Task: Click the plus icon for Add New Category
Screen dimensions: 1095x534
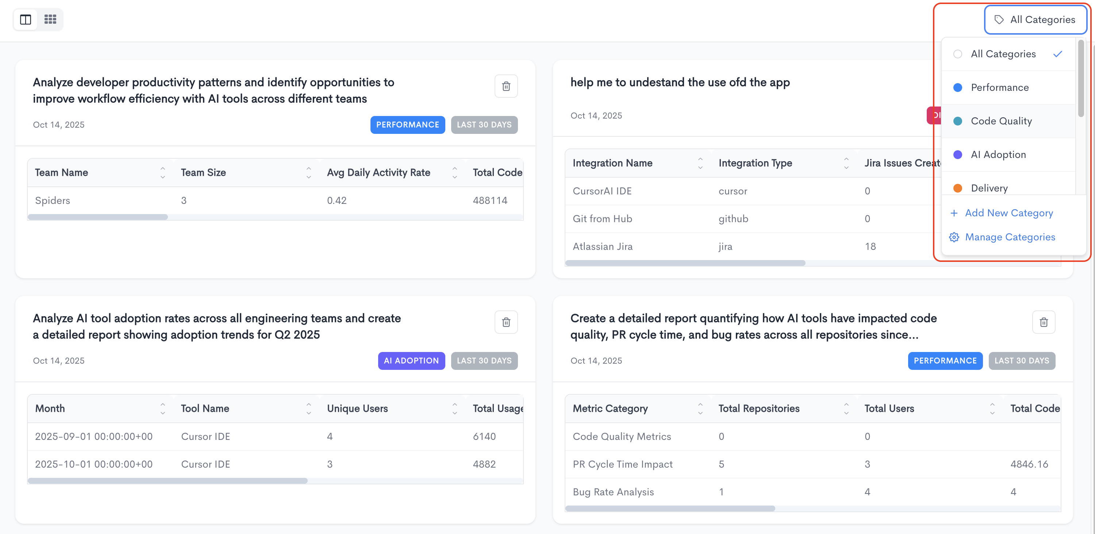Action: 954,213
